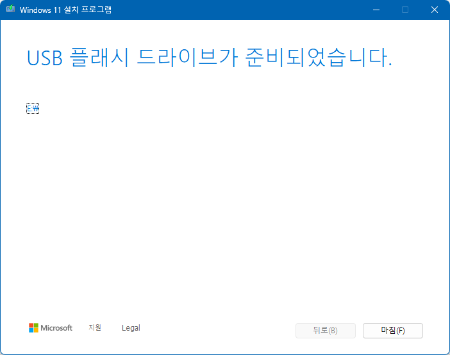Click the Microsoft logo

(x=51, y=327)
